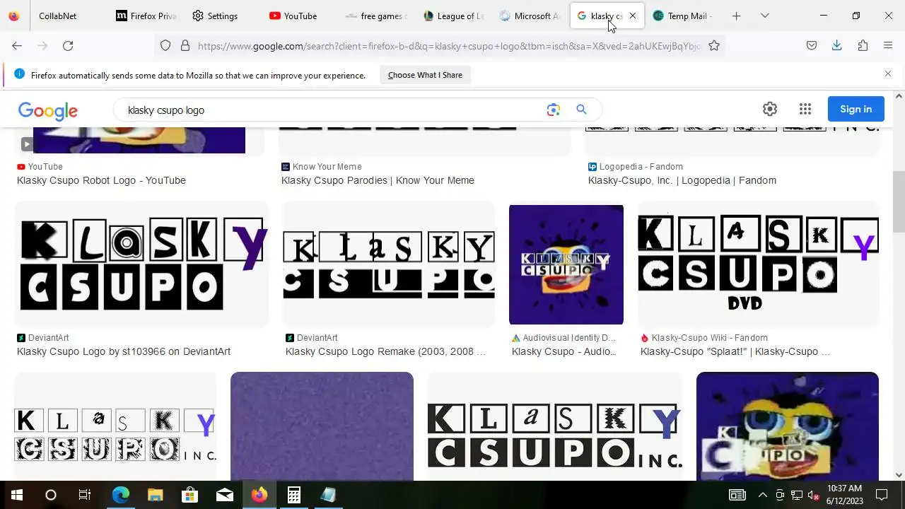The image size is (905, 509).
Task: Switch to the Microsoft tab
Action: coord(529,16)
